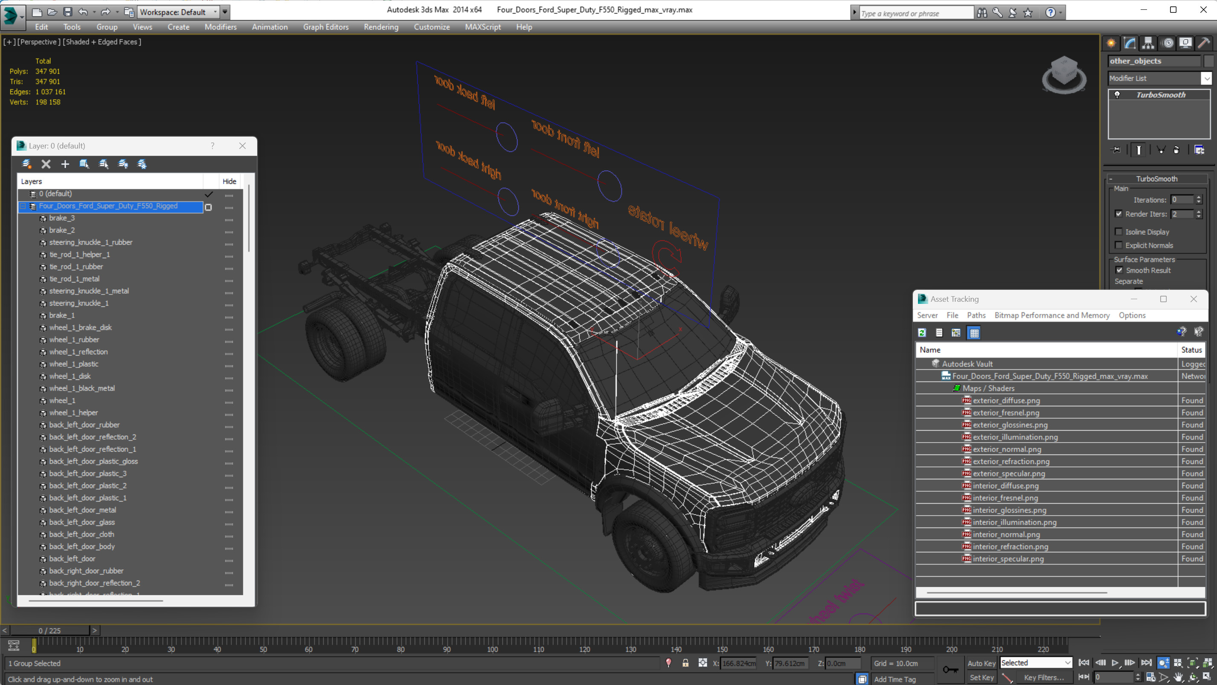
Task: Click the Undo arrow icon
Action: [83, 12]
